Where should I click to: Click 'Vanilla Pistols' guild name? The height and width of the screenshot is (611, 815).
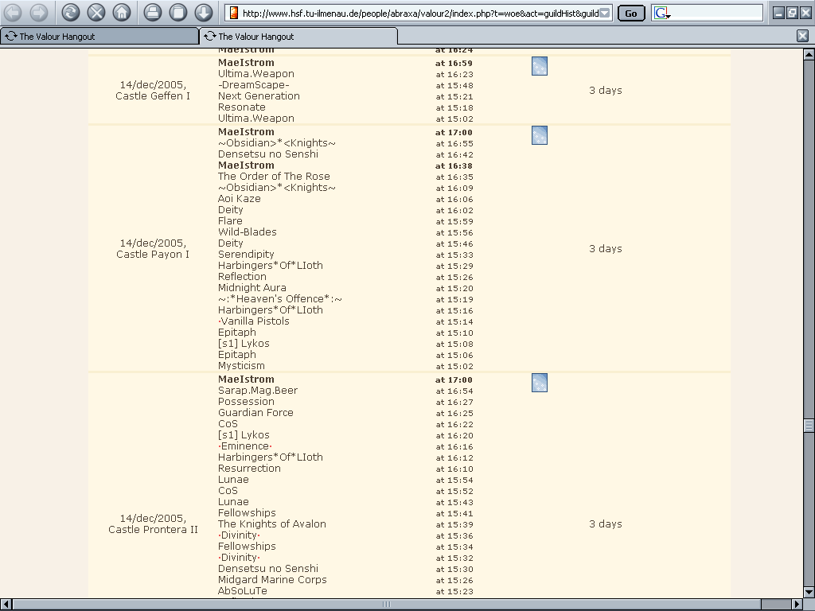click(x=254, y=321)
